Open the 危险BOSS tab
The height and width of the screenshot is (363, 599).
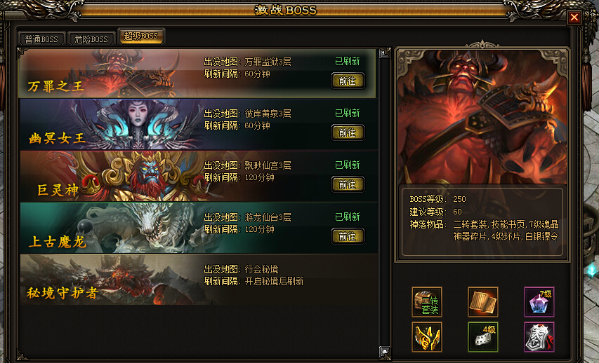[91, 39]
